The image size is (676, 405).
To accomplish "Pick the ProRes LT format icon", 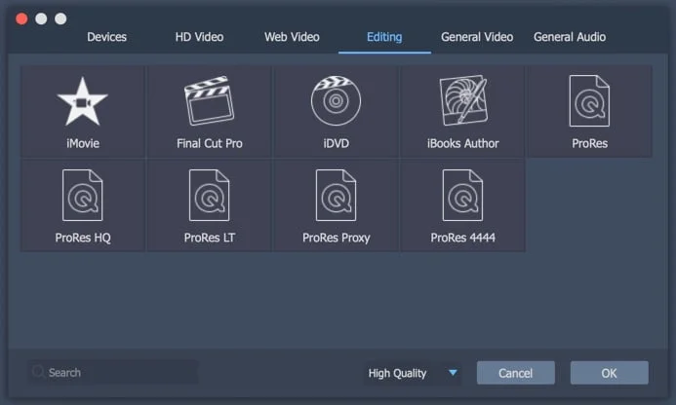I will coord(209,195).
